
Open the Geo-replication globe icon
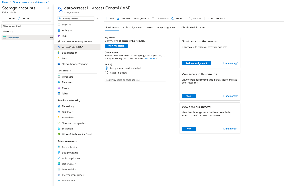(59, 147)
